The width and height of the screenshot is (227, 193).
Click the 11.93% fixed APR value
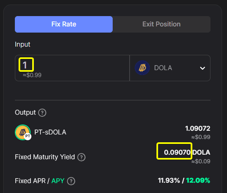(169, 180)
